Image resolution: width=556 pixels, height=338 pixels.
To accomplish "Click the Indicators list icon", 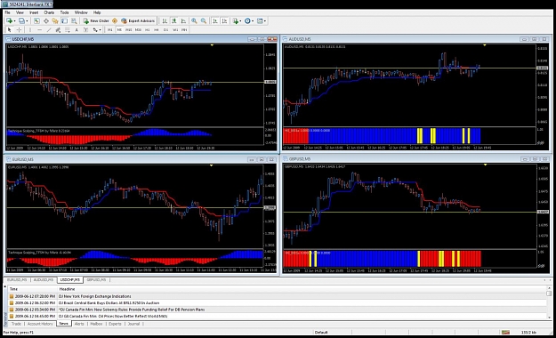I will pos(236,21).
